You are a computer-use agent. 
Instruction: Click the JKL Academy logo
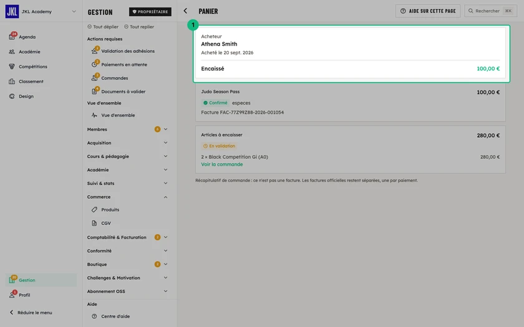12,11
